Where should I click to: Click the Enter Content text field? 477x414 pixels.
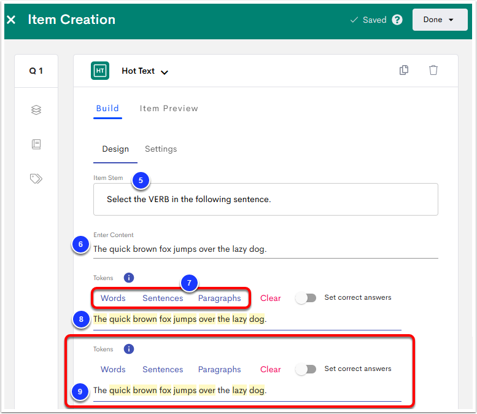pos(266,249)
